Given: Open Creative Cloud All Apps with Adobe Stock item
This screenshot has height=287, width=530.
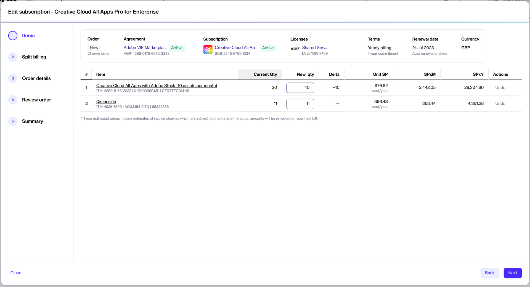Looking at the screenshot, I should (x=157, y=86).
